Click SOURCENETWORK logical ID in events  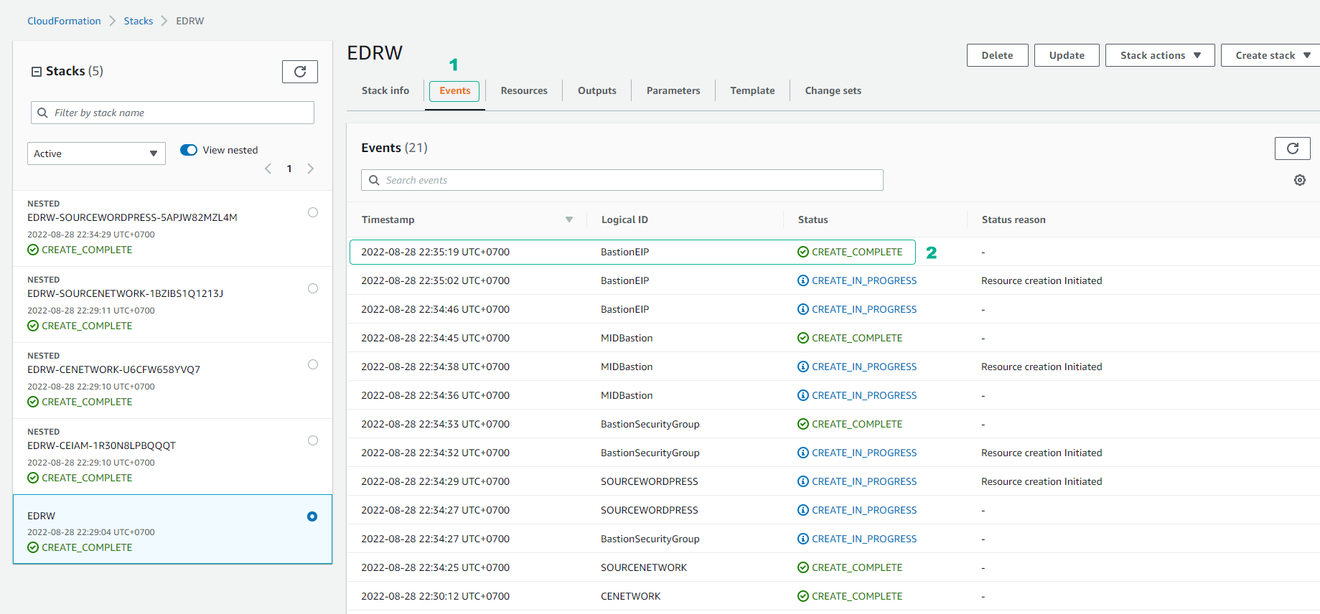(644, 567)
